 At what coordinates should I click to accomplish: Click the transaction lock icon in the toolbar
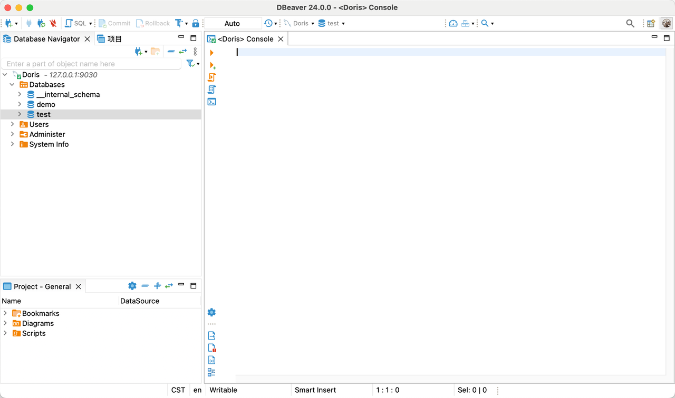[x=196, y=23]
